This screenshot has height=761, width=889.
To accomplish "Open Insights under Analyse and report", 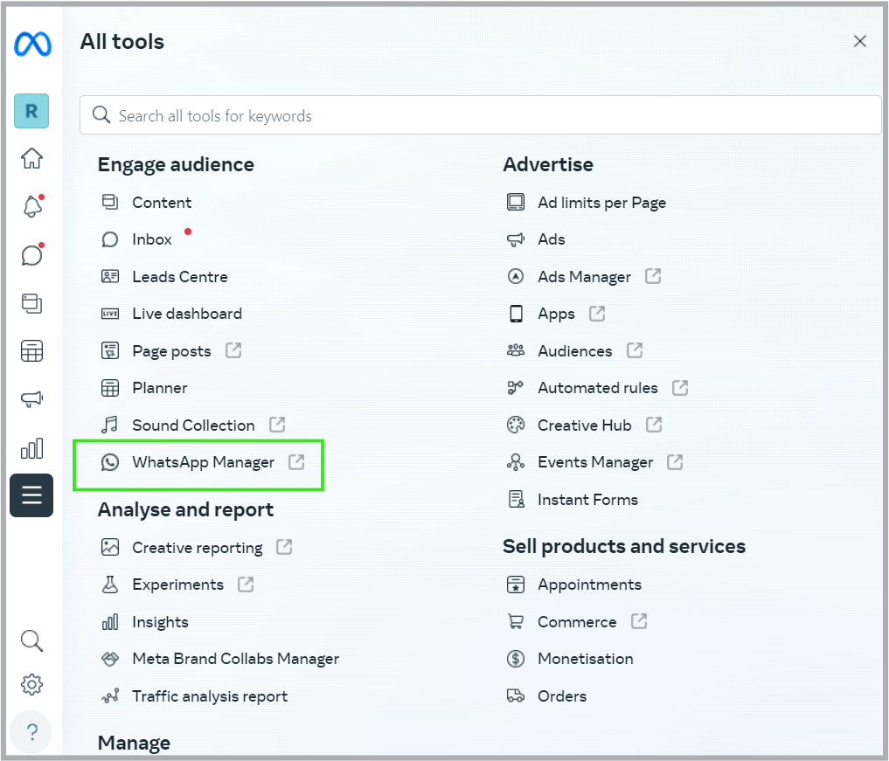I will tap(161, 621).
